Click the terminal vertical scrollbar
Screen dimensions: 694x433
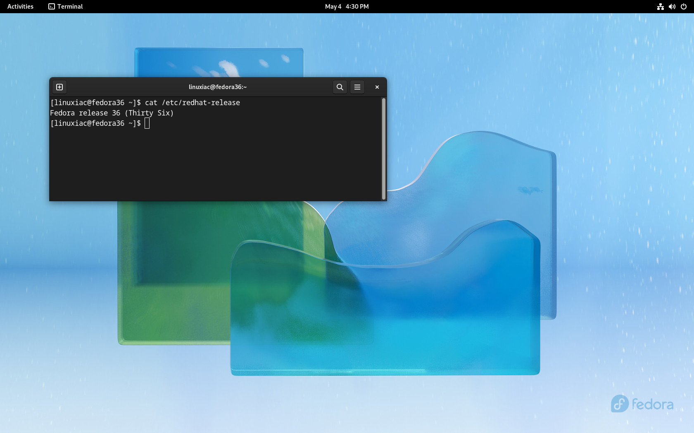pyautogui.click(x=384, y=149)
